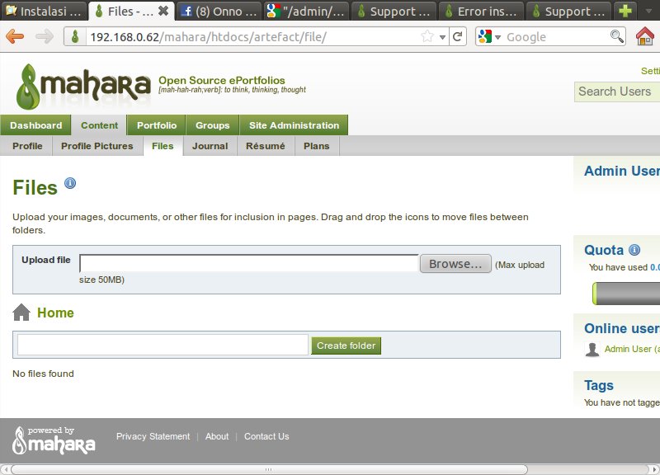Go to the Journal submenu tab
Screen dimensions: 660x475
click(210, 146)
